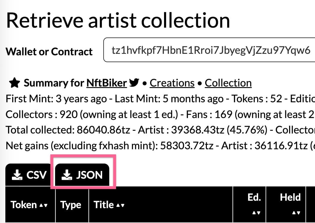Click the star icon beside Summary

click(14, 83)
